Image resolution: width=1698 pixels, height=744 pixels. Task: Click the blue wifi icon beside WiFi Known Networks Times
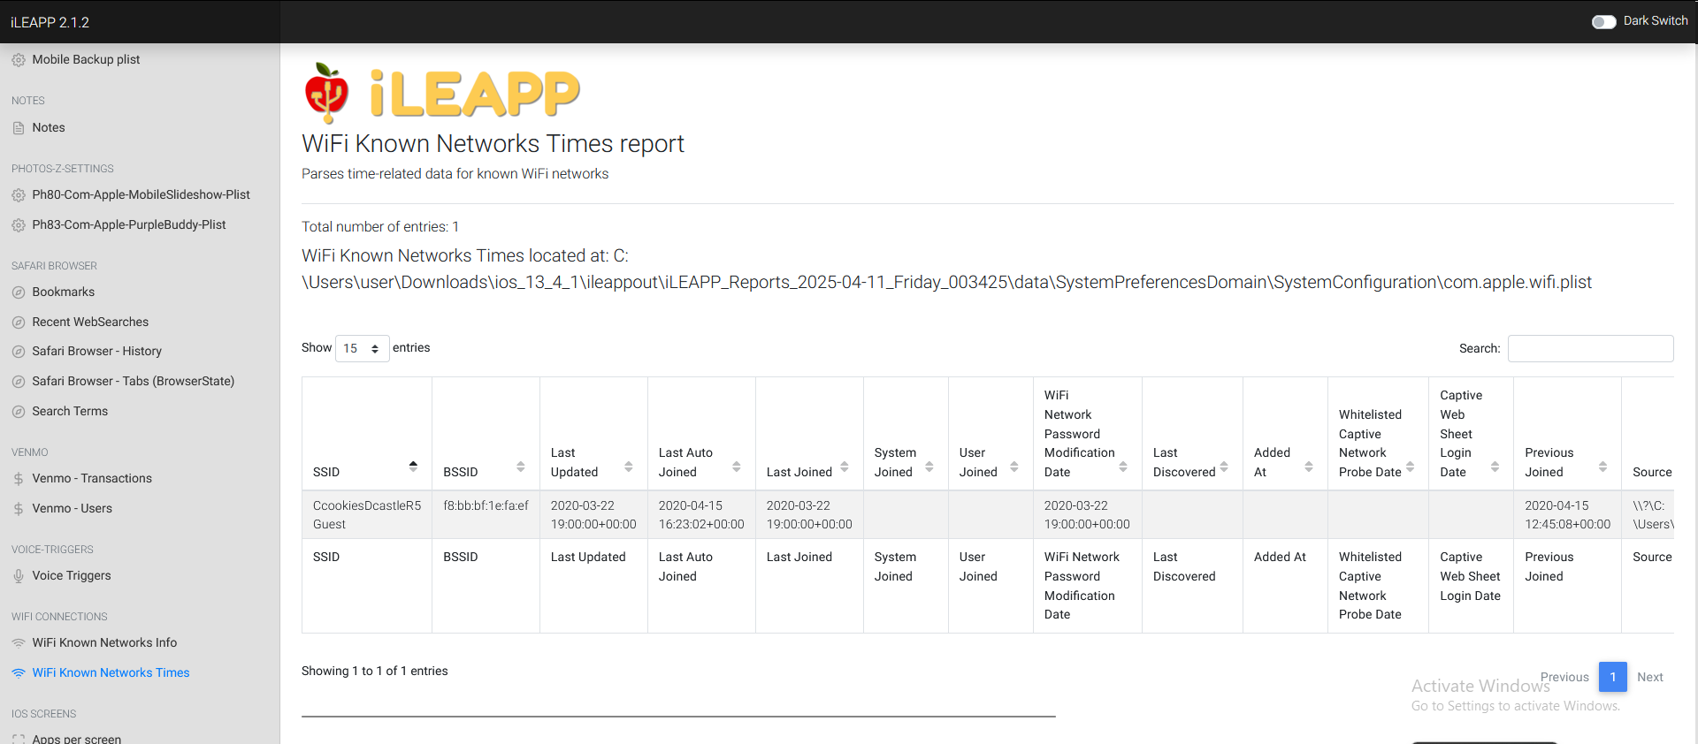pyautogui.click(x=19, y=673)
